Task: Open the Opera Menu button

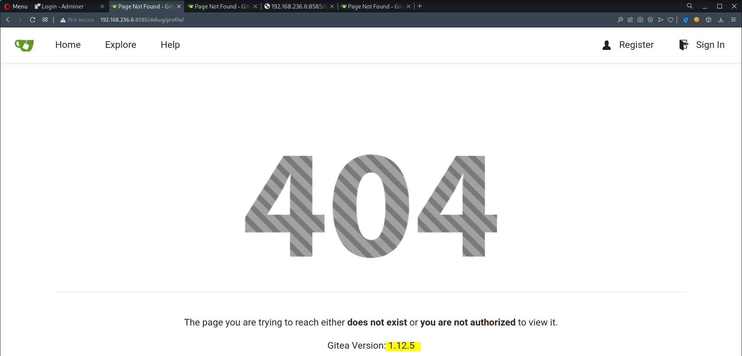Action: pos(16,6)
